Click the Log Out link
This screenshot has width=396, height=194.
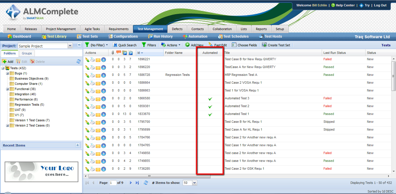point(380,5)
